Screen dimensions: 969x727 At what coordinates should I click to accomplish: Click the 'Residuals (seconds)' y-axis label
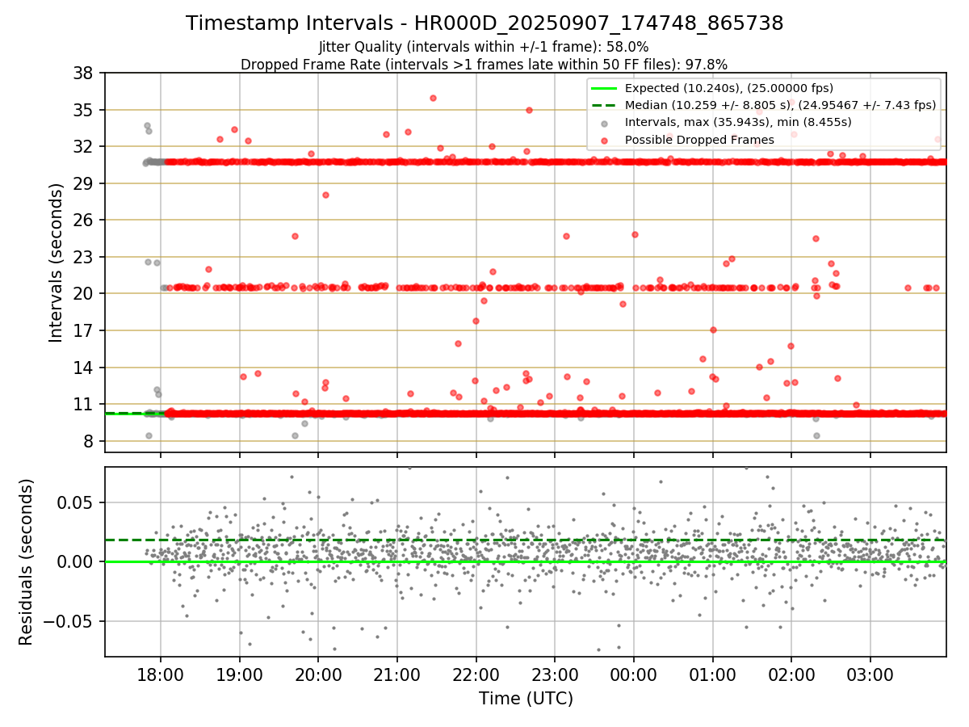point(26,561)
